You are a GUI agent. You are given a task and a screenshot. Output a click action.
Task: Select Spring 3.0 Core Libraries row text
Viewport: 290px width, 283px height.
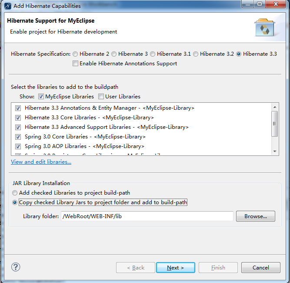tap(85, 137)
